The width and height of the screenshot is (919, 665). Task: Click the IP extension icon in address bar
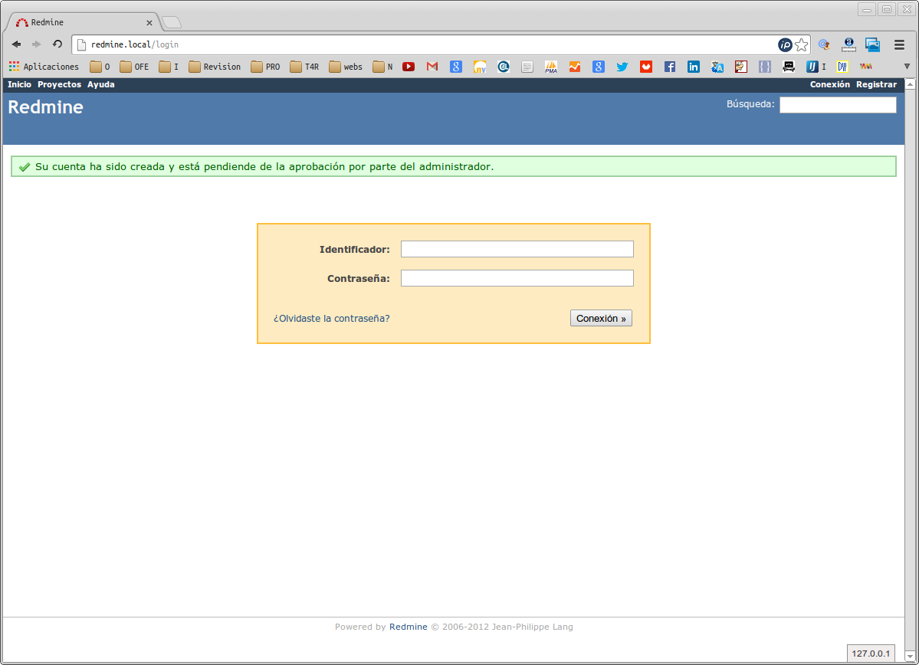(785, 45)
